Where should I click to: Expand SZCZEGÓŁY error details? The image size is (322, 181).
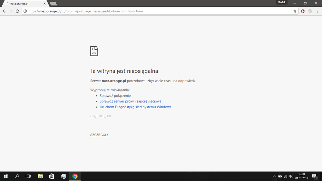click(x=100, y=135)
